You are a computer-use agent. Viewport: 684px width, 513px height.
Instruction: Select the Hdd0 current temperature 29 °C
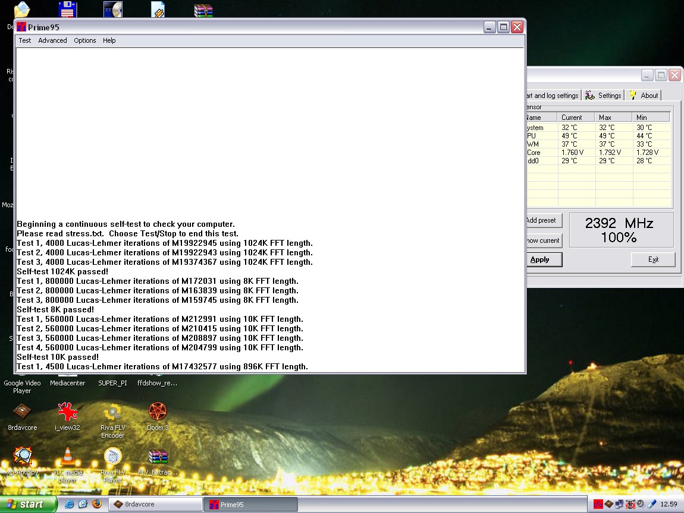click(x=569, y=161)
